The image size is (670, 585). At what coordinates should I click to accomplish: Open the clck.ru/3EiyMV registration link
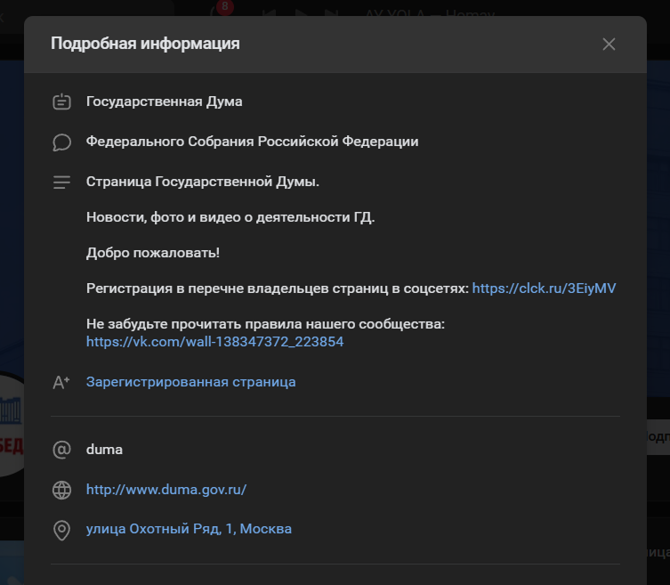[544, 288]
